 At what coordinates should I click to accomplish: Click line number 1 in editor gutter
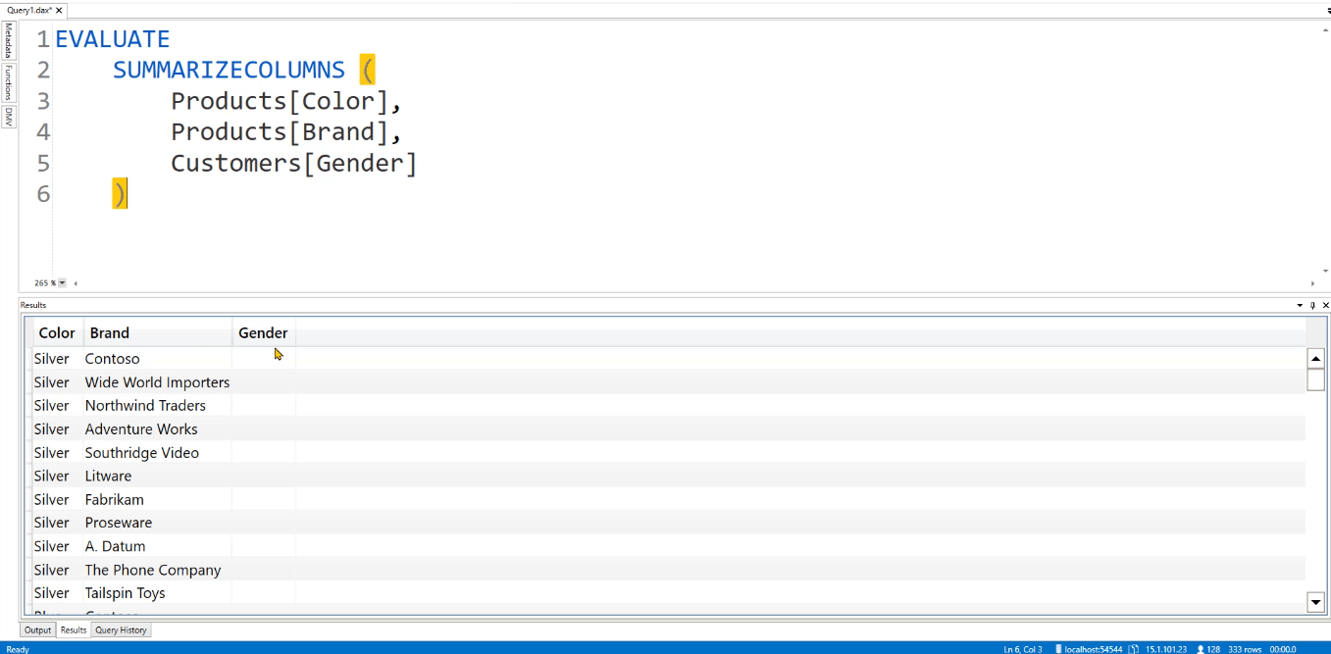[x=43, y=39]
